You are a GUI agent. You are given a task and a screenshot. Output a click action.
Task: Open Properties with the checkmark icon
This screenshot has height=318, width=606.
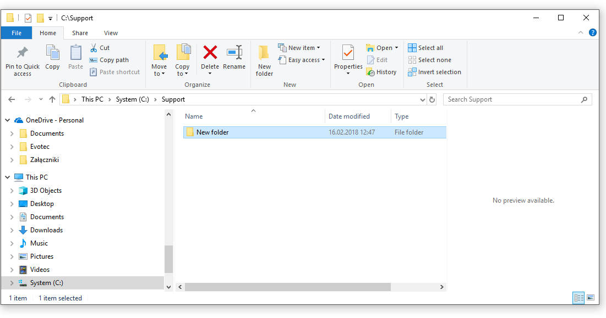tap(348, 53)
